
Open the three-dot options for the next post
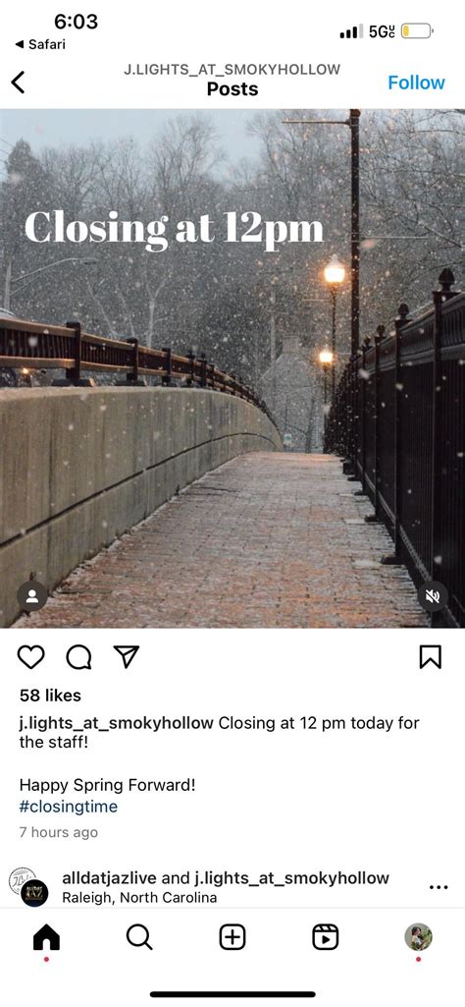(439, 887)
